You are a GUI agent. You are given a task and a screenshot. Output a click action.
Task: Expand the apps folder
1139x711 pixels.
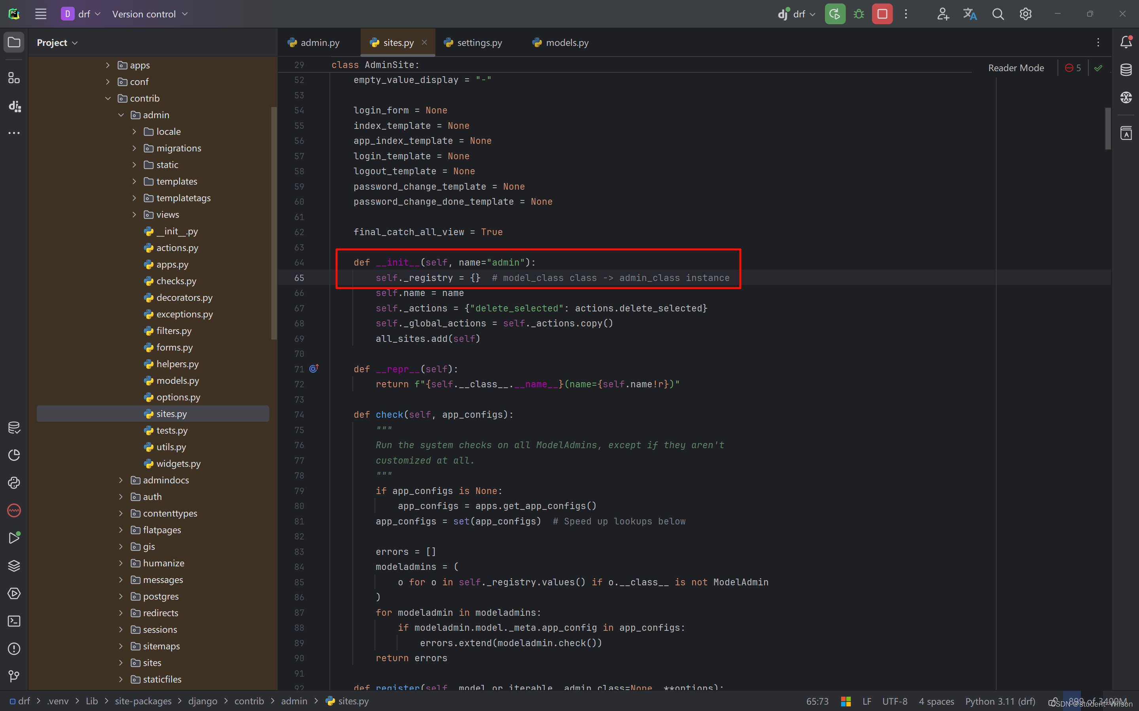[108, 65]
